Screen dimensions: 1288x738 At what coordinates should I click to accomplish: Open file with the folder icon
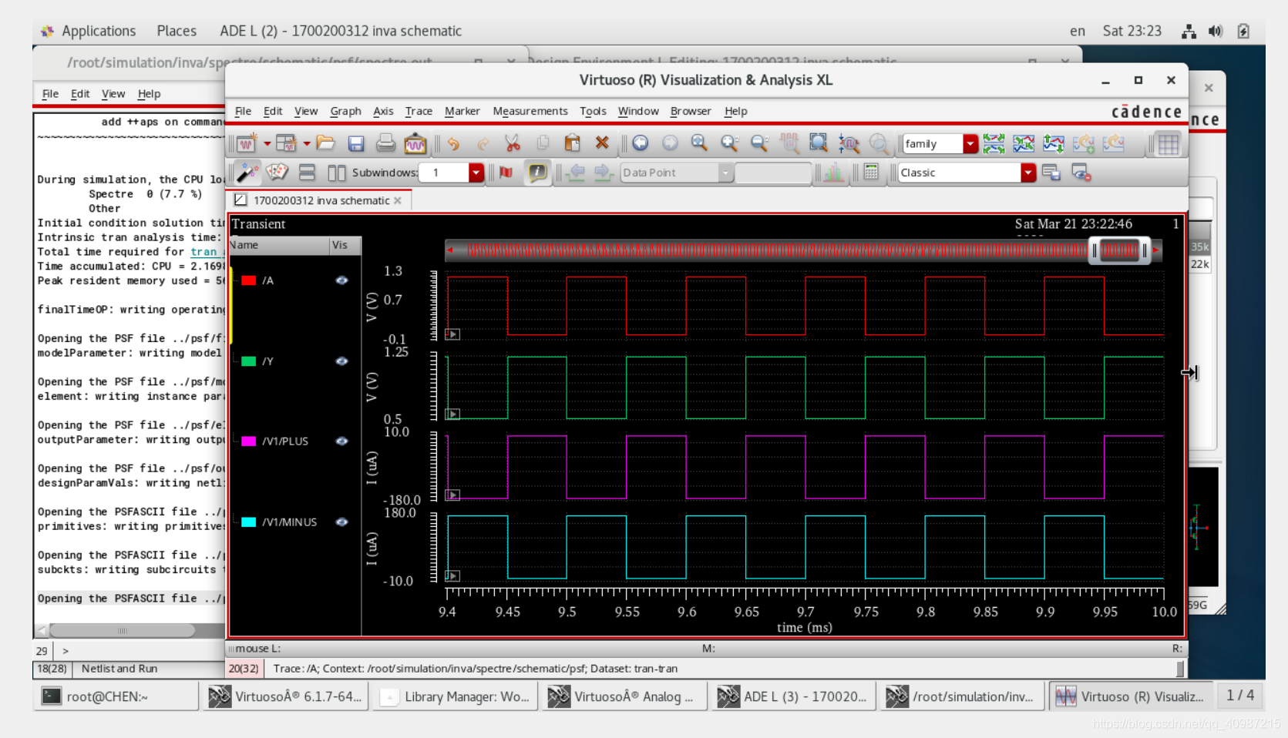[x=325, y=143]
